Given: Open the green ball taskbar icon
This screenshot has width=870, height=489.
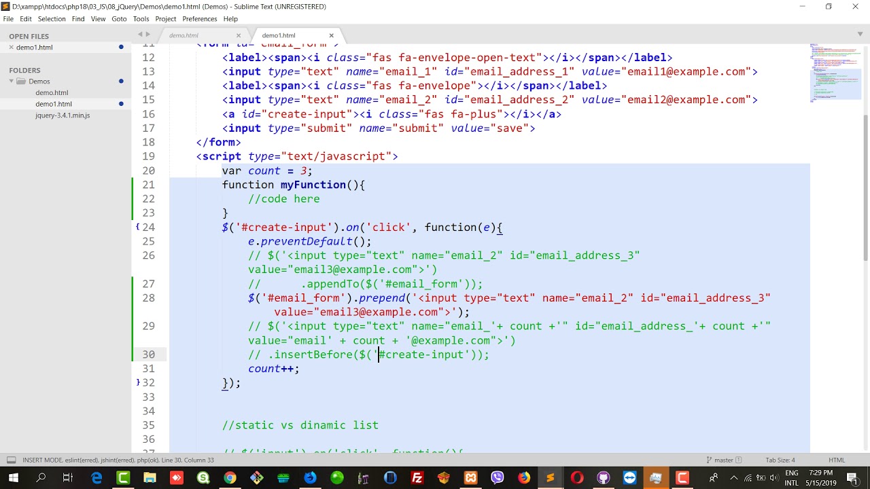Looking at the screenshot, I should [x=337, y=478].
